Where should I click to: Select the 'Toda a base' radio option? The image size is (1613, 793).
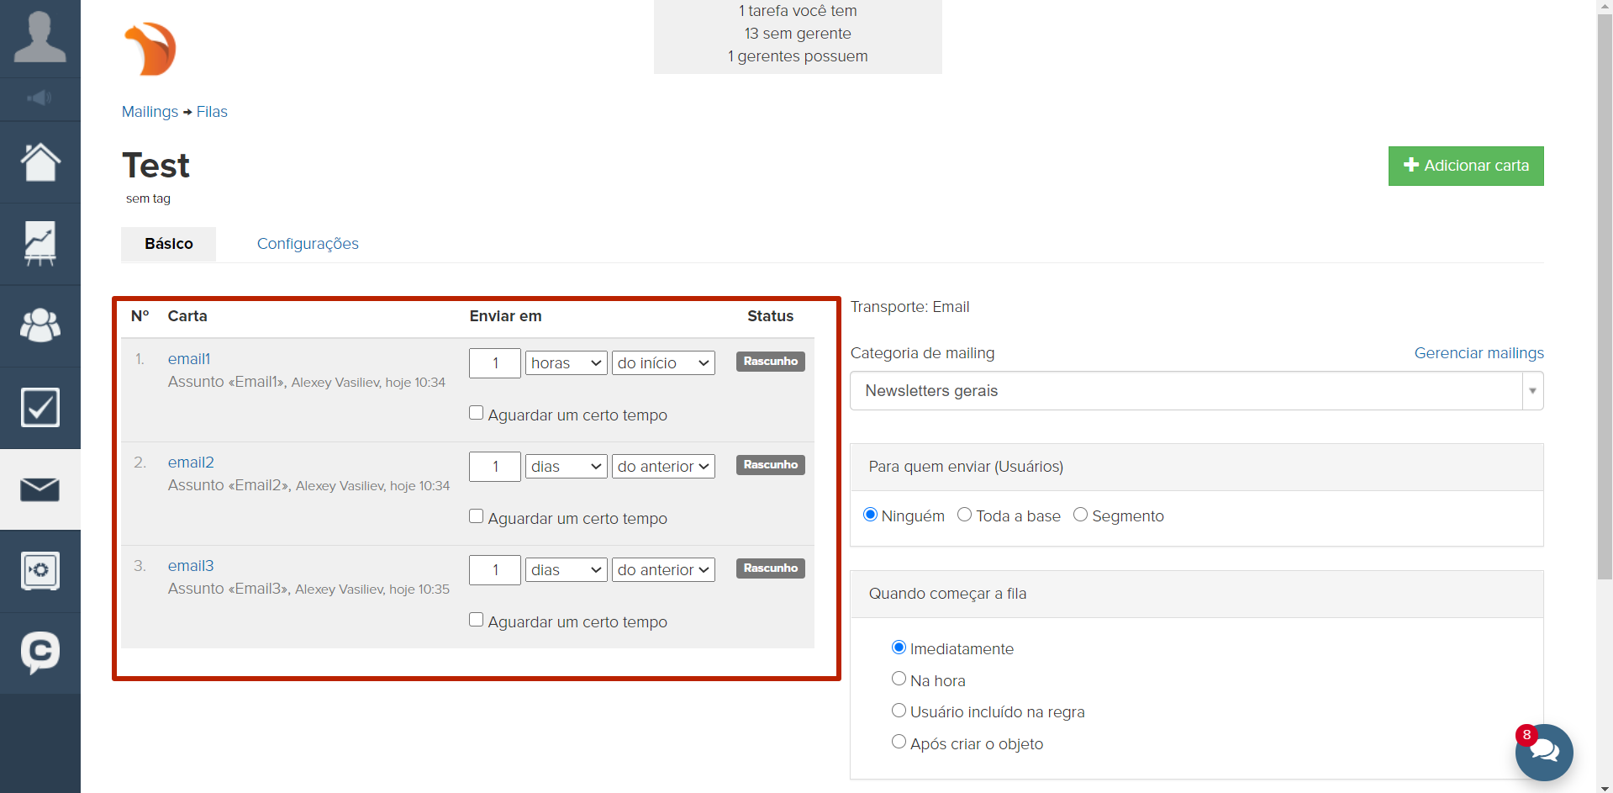pos(965,515)
